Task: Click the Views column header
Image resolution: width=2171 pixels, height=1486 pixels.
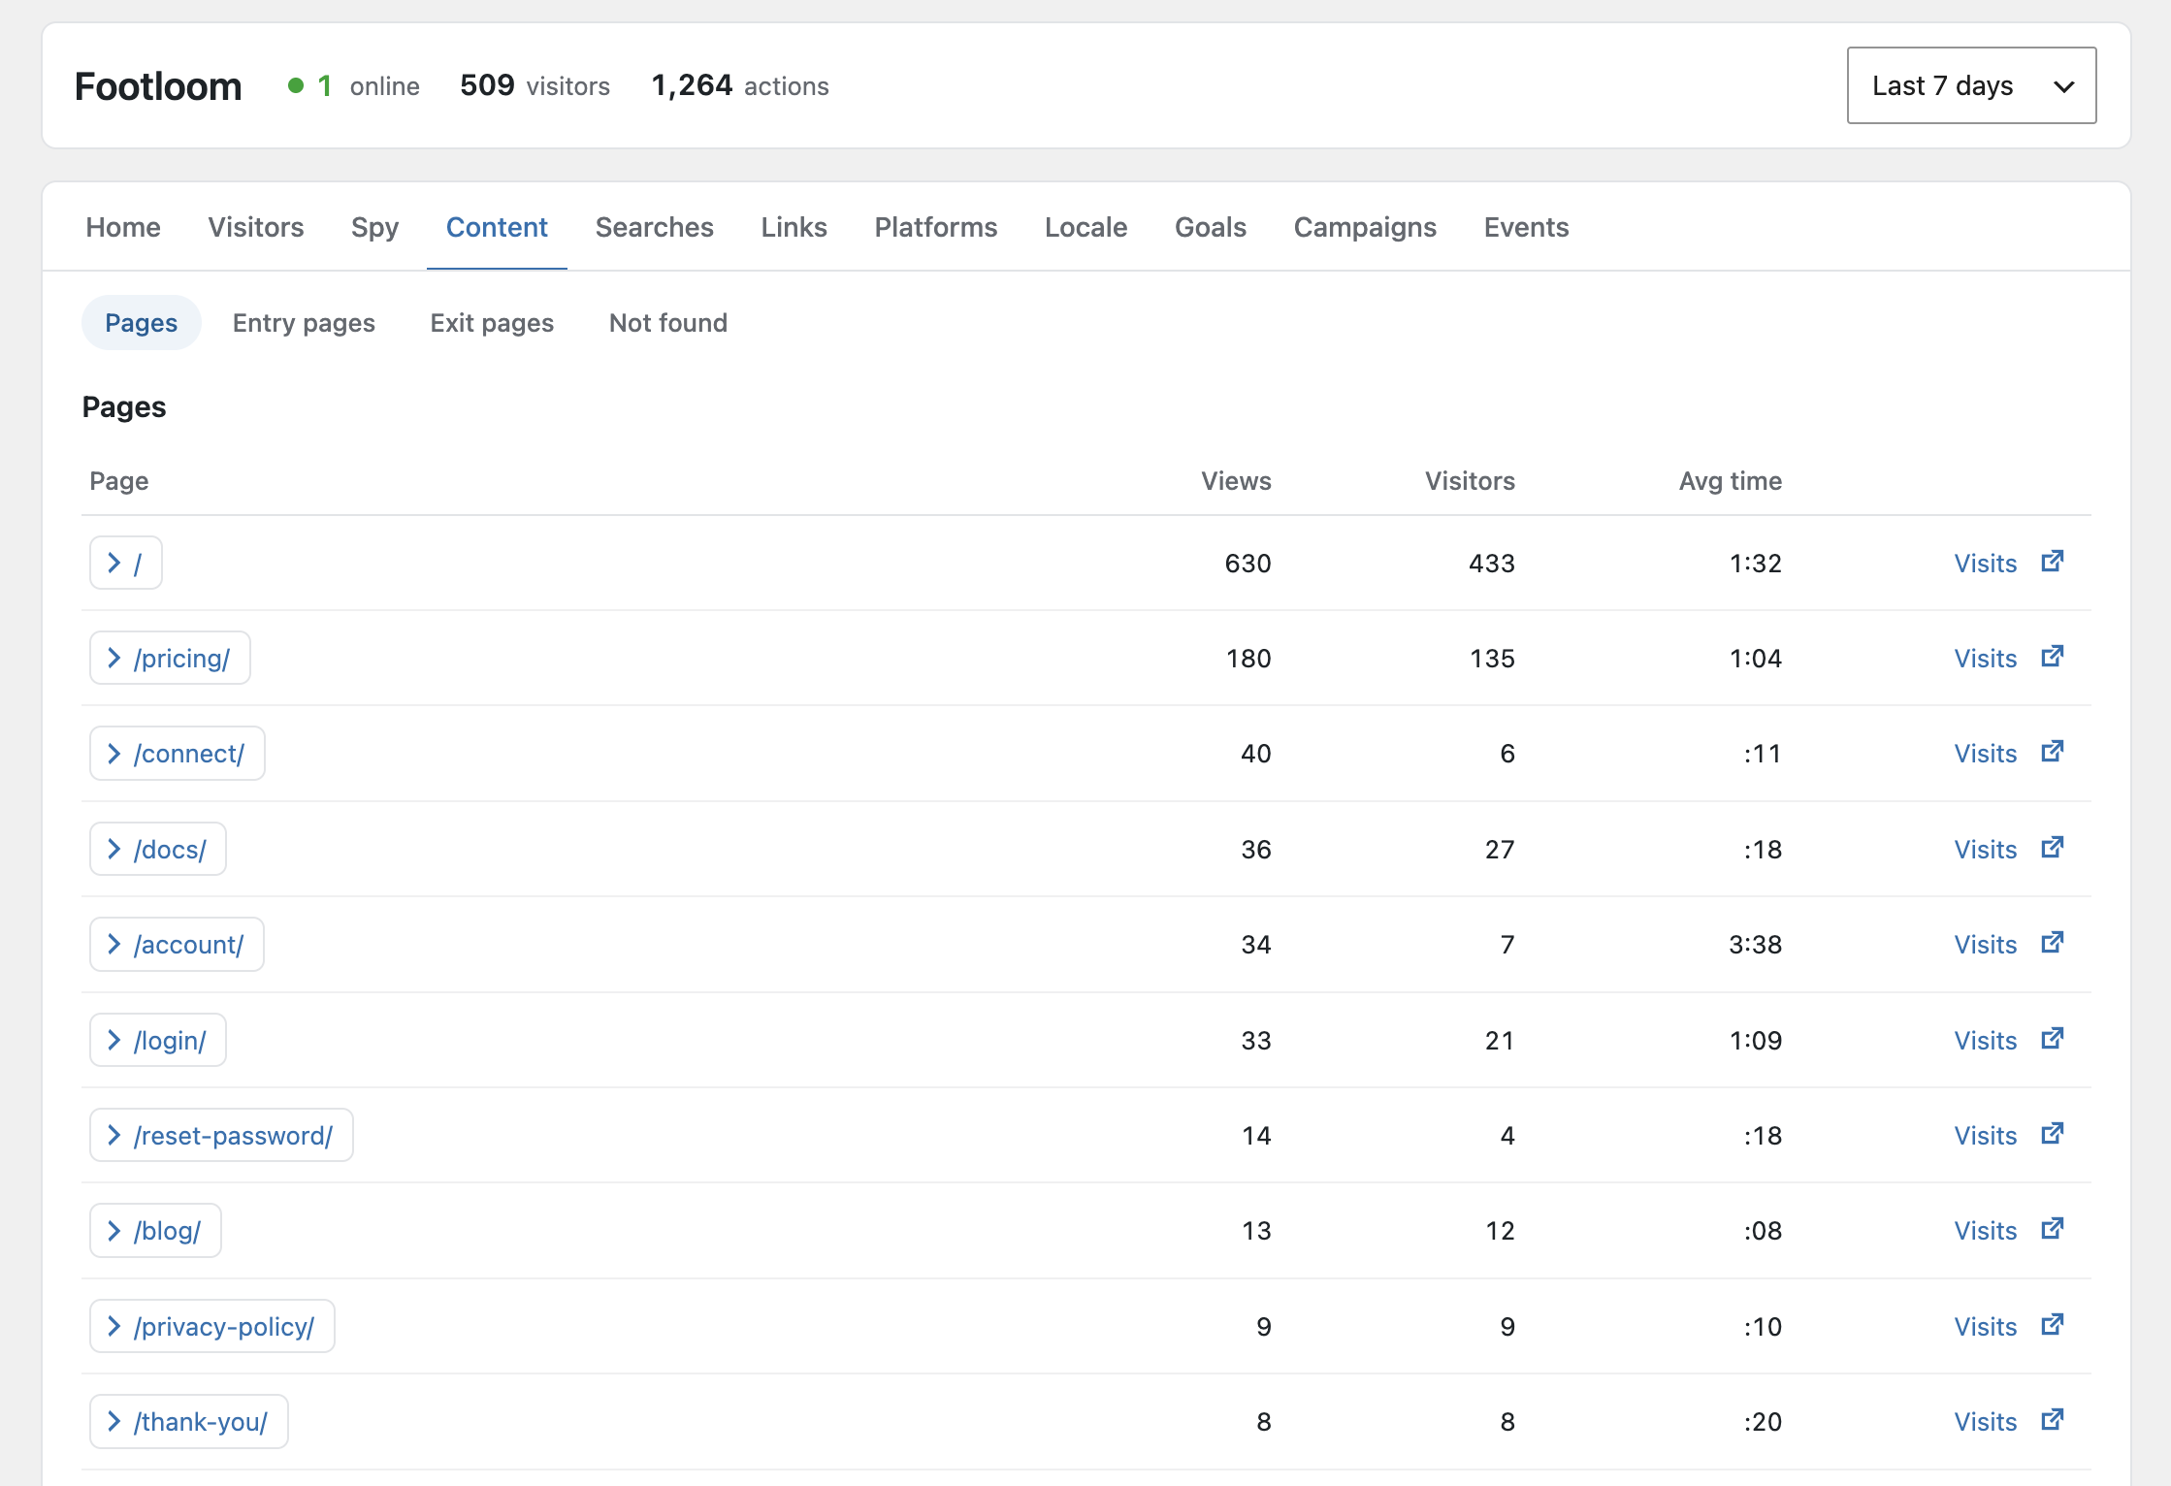Action: 1236,481
